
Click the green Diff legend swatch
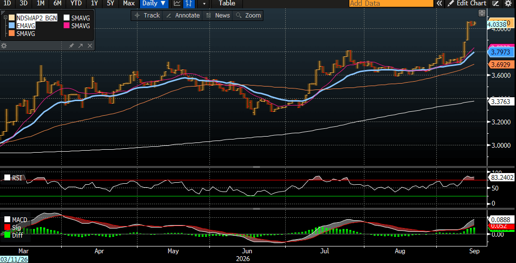(7, 235)
